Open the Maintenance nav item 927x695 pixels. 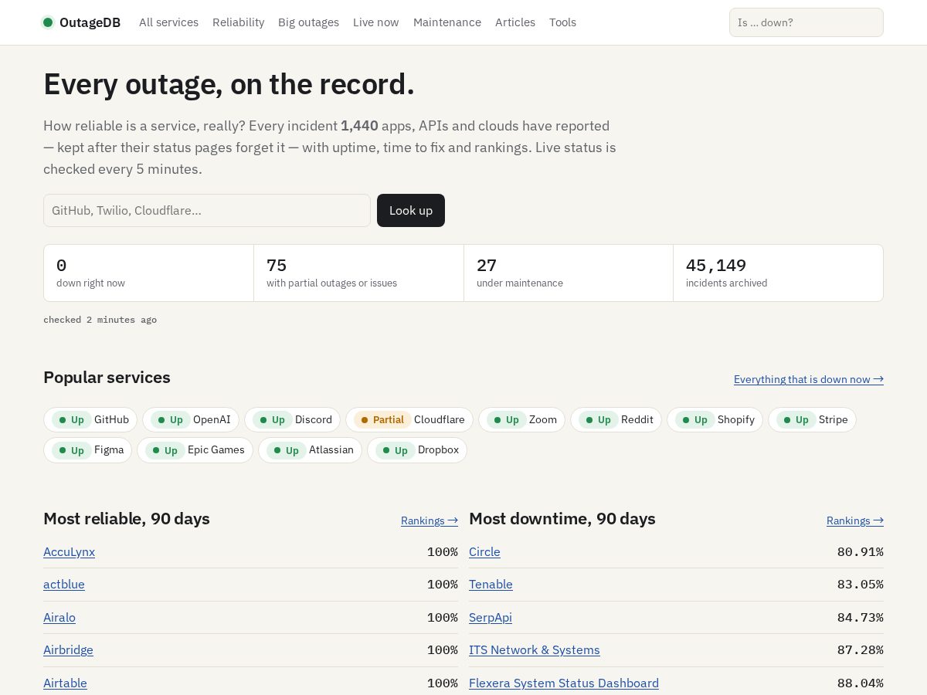[447, 22]
